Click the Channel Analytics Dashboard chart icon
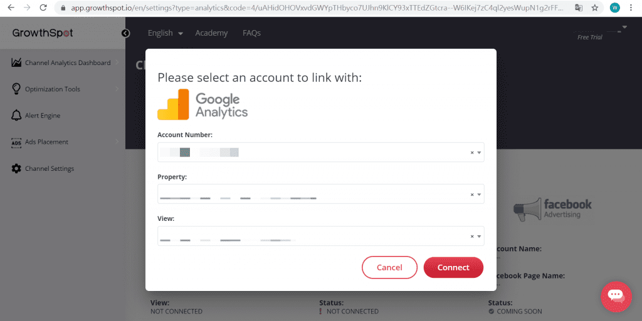This screenshot has height=321, width=642. [16, 63]
